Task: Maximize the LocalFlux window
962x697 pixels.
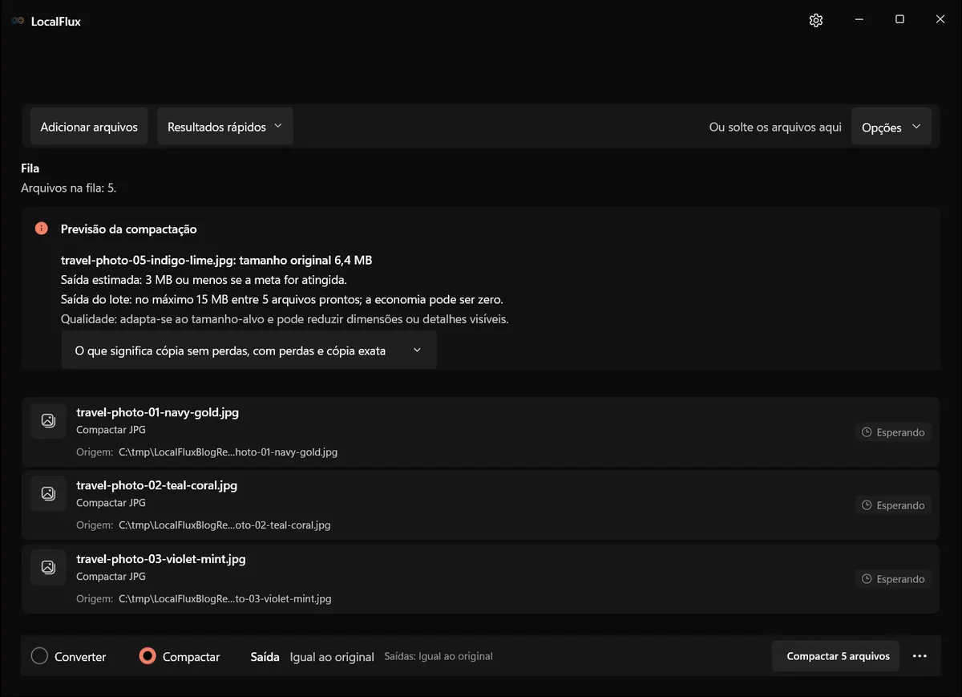Action: [x=899, y=20]
